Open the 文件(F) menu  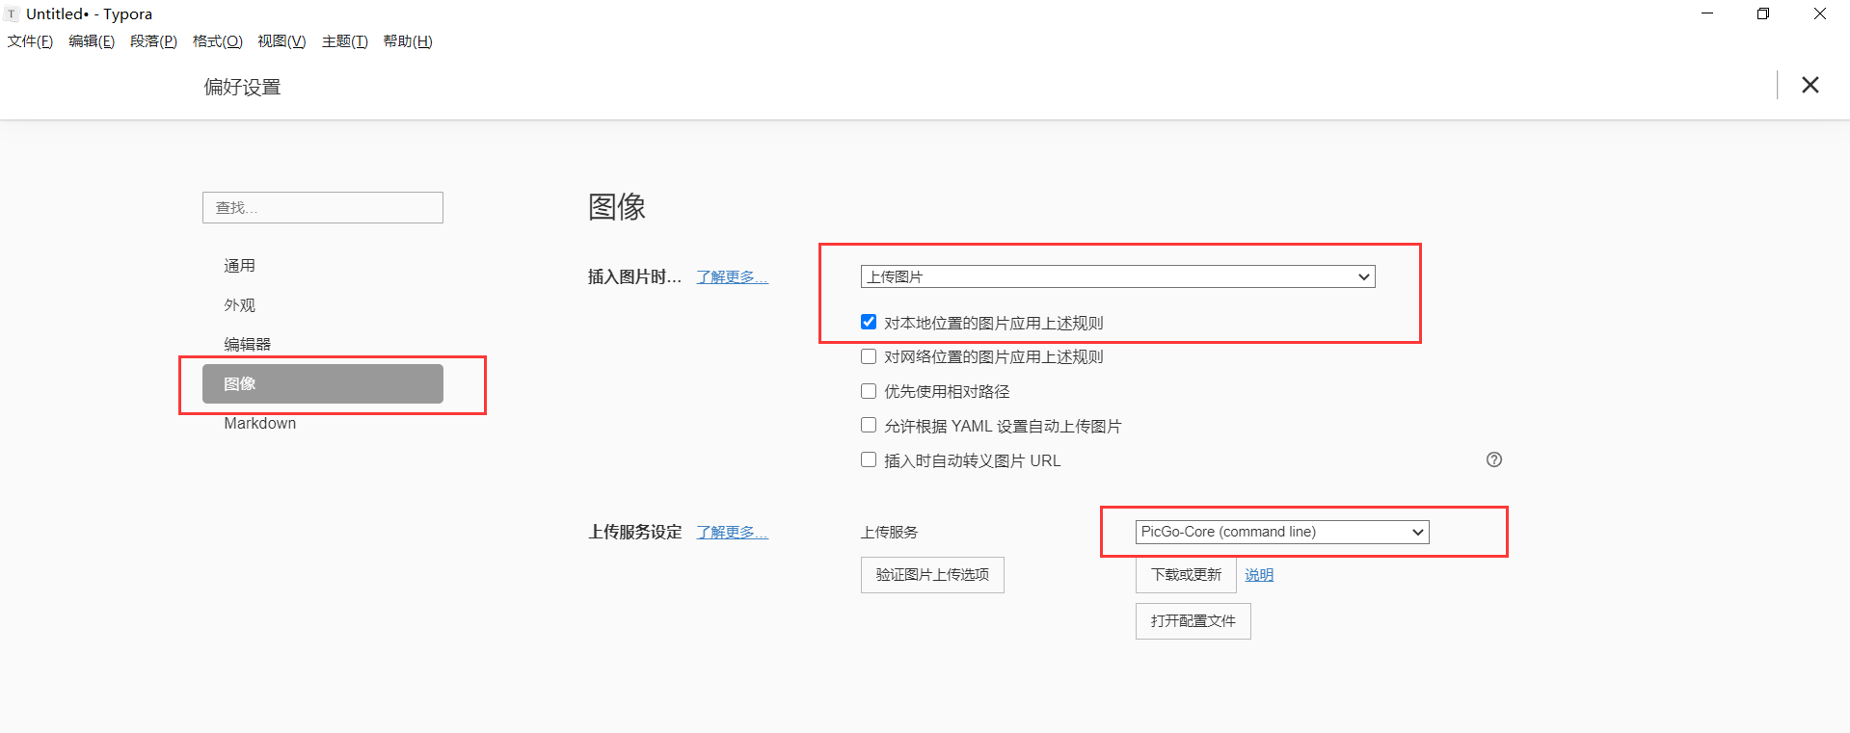[30, 40]
